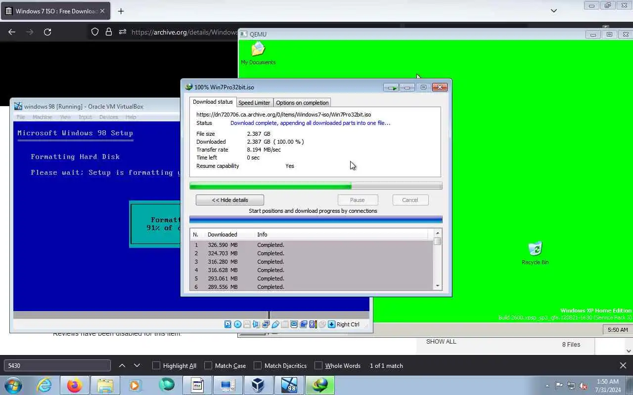This screenshot has width=633, height=395.
Task: Close the find bar in Firefox
Action: 623,365
